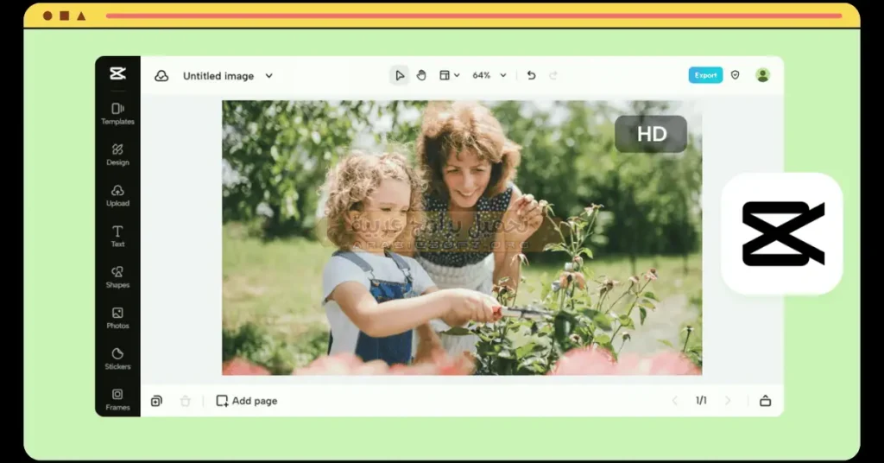Expand the Untitled image name dropdown
The width and height of the screenshot is (884, 463).
(x=269, y=75)
